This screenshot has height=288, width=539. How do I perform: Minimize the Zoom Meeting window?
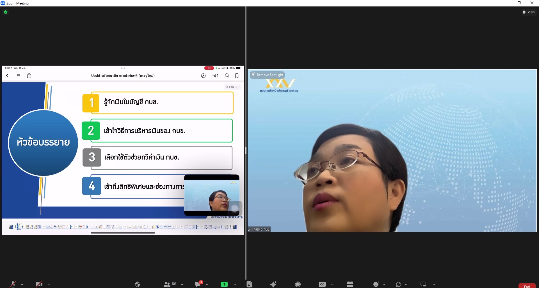coord(506,3)
